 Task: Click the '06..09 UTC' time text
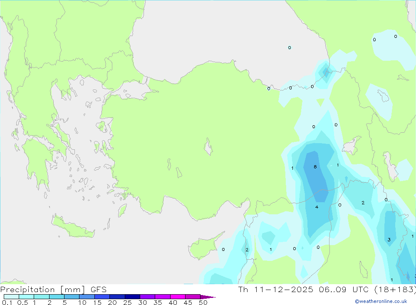344,290
